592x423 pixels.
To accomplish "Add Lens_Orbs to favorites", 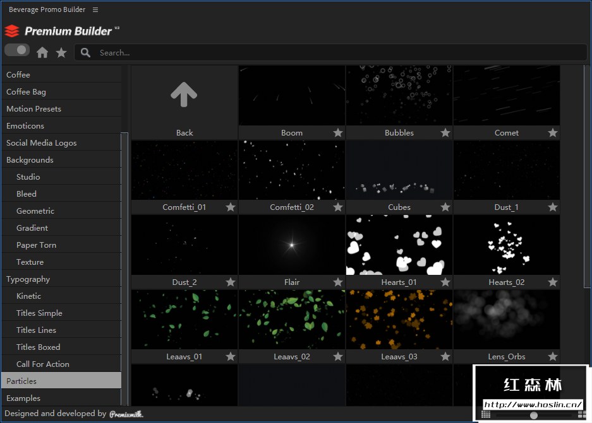I will [x=553, y=356].
